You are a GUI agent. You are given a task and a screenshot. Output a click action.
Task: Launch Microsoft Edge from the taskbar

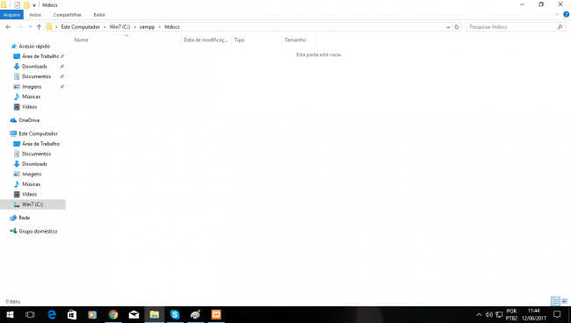(52, 314)
